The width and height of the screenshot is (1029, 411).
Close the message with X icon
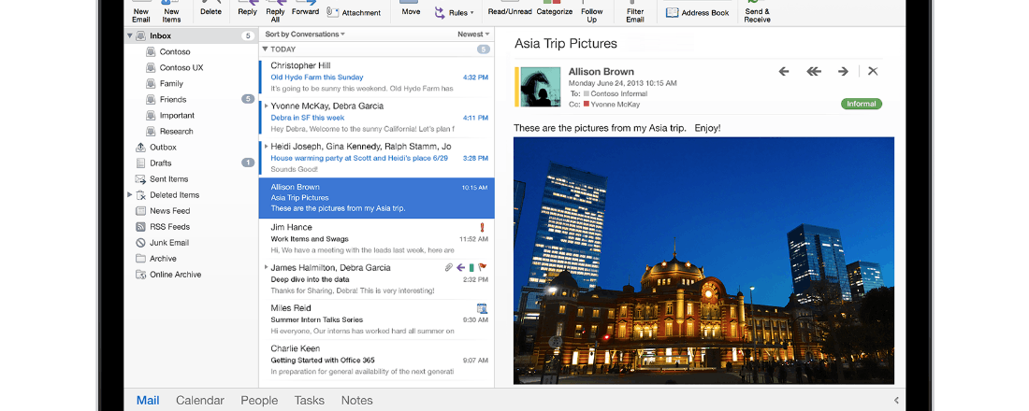point(873,72)
